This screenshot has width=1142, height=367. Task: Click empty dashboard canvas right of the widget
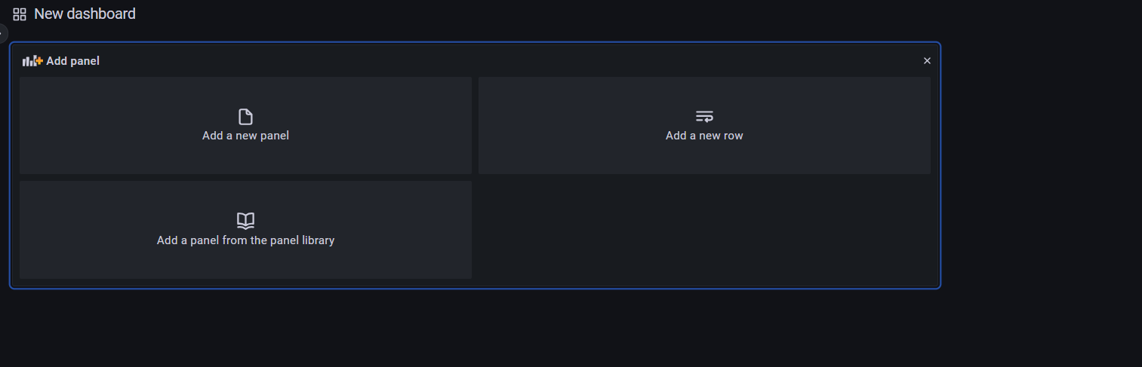click(x=1042, y=166)
